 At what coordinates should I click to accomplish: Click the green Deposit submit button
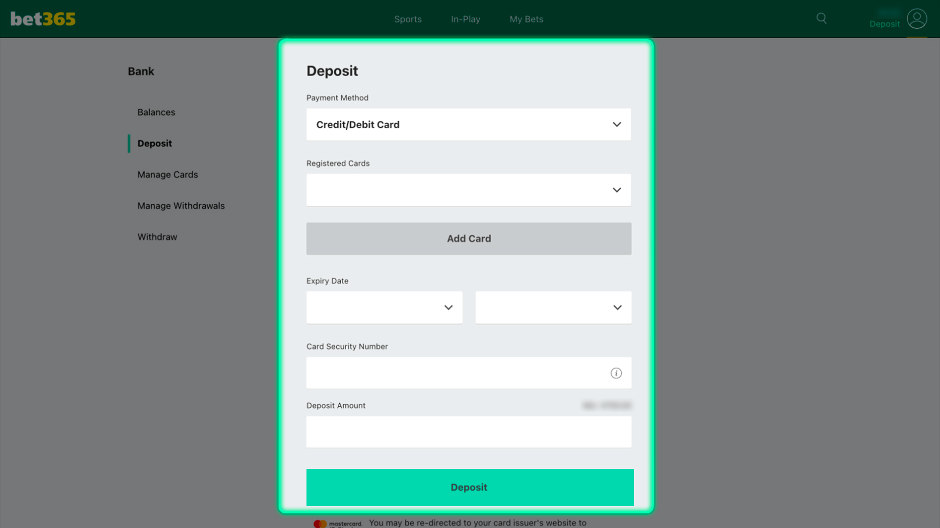tap(470, 487)
